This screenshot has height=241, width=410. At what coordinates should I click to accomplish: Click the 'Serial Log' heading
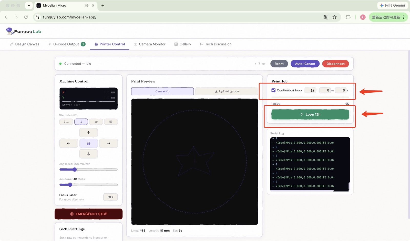(x=277, y=133)
